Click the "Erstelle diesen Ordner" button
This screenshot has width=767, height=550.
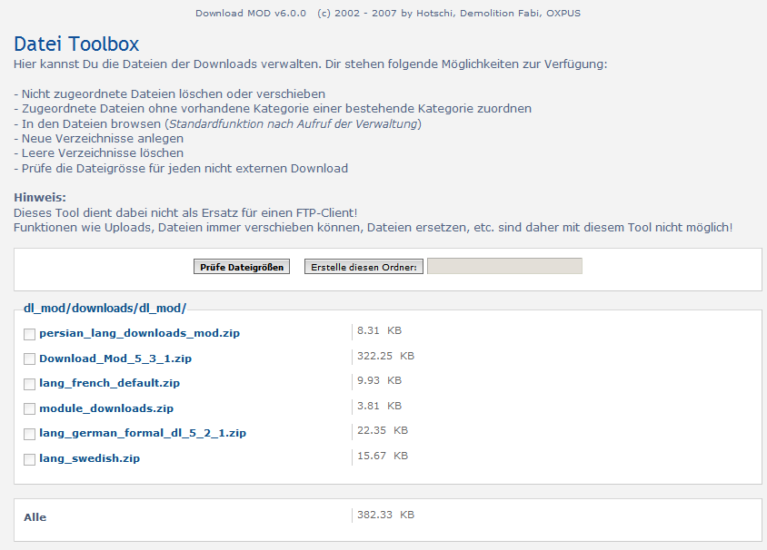(x=364, y=267)
